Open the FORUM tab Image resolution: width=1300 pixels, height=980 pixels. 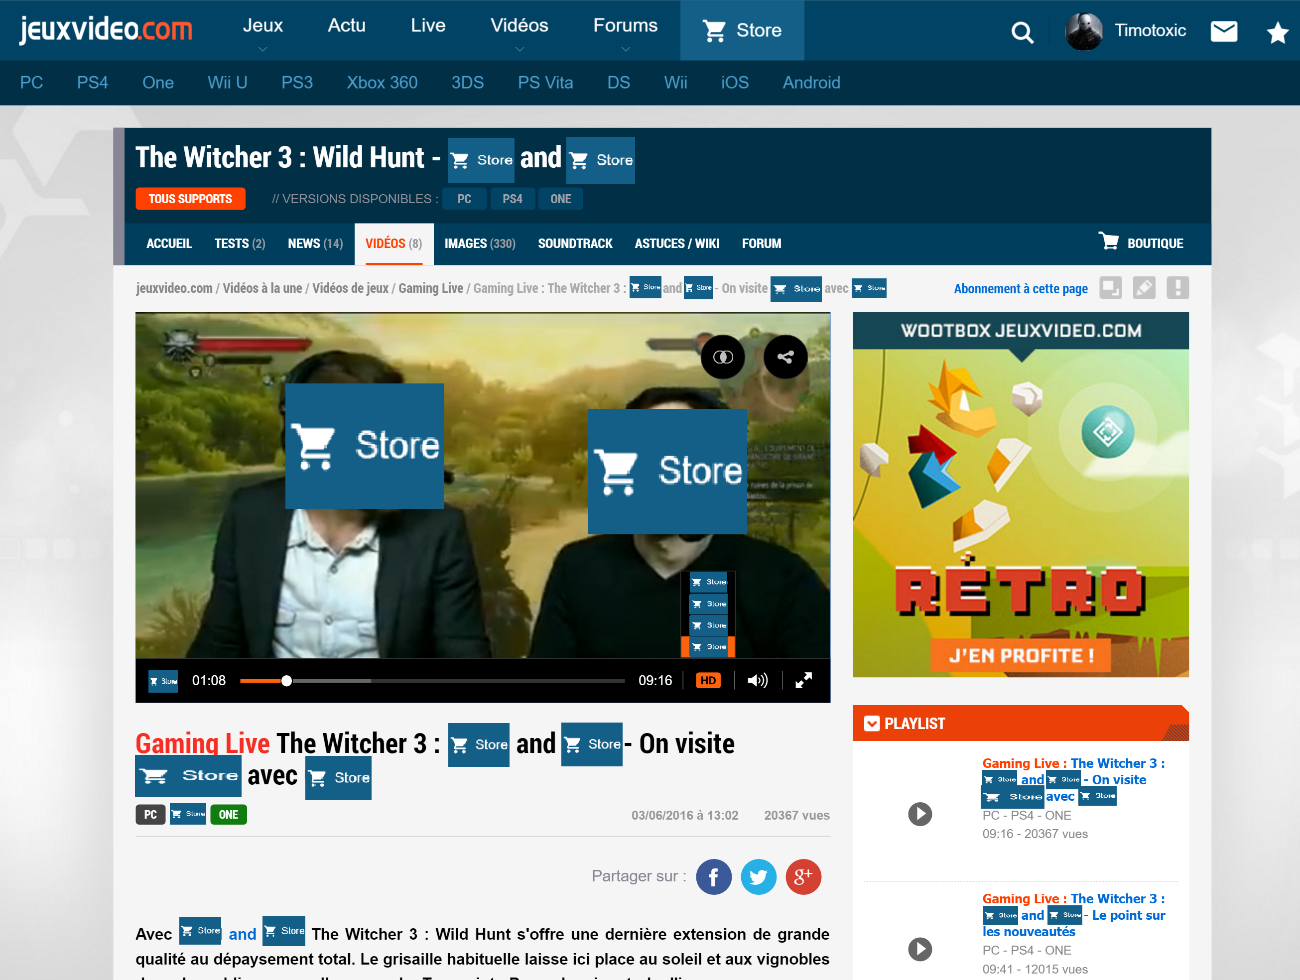[x=761, y=243]
